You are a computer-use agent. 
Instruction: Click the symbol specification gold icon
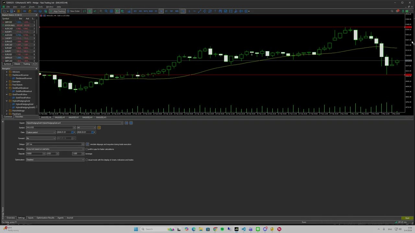pos(99,128)
